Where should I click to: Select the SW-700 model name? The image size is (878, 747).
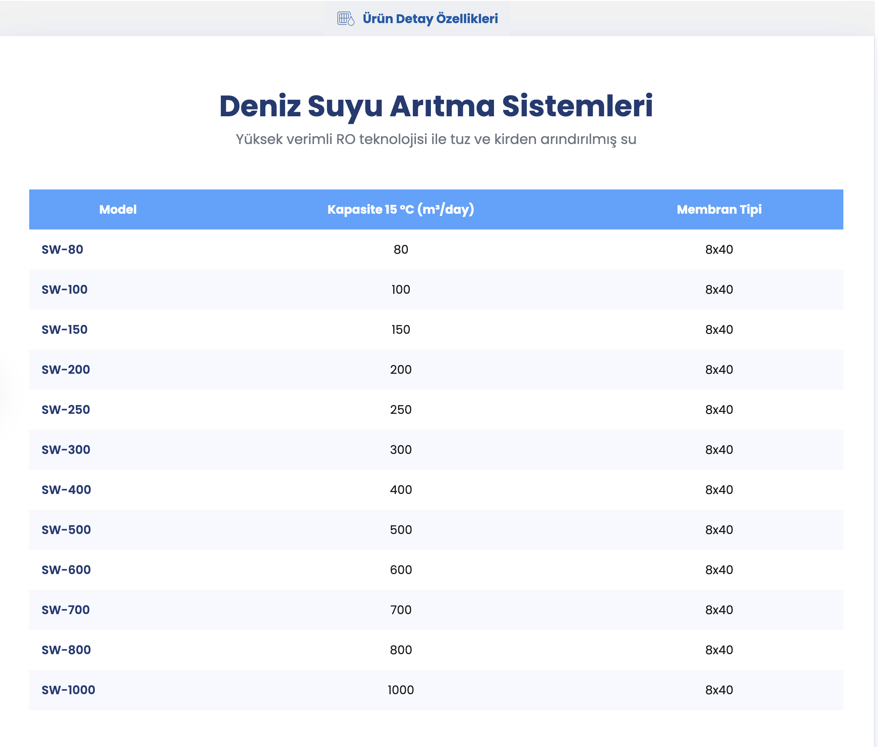(65, 610)
